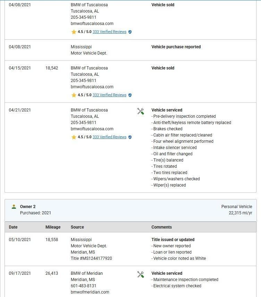Visit bmwoftuscaloosa.com in the 04/08/2021 Vehicle sold entry
This screenshot has height=297, width=261.
[x=92, y=24]
